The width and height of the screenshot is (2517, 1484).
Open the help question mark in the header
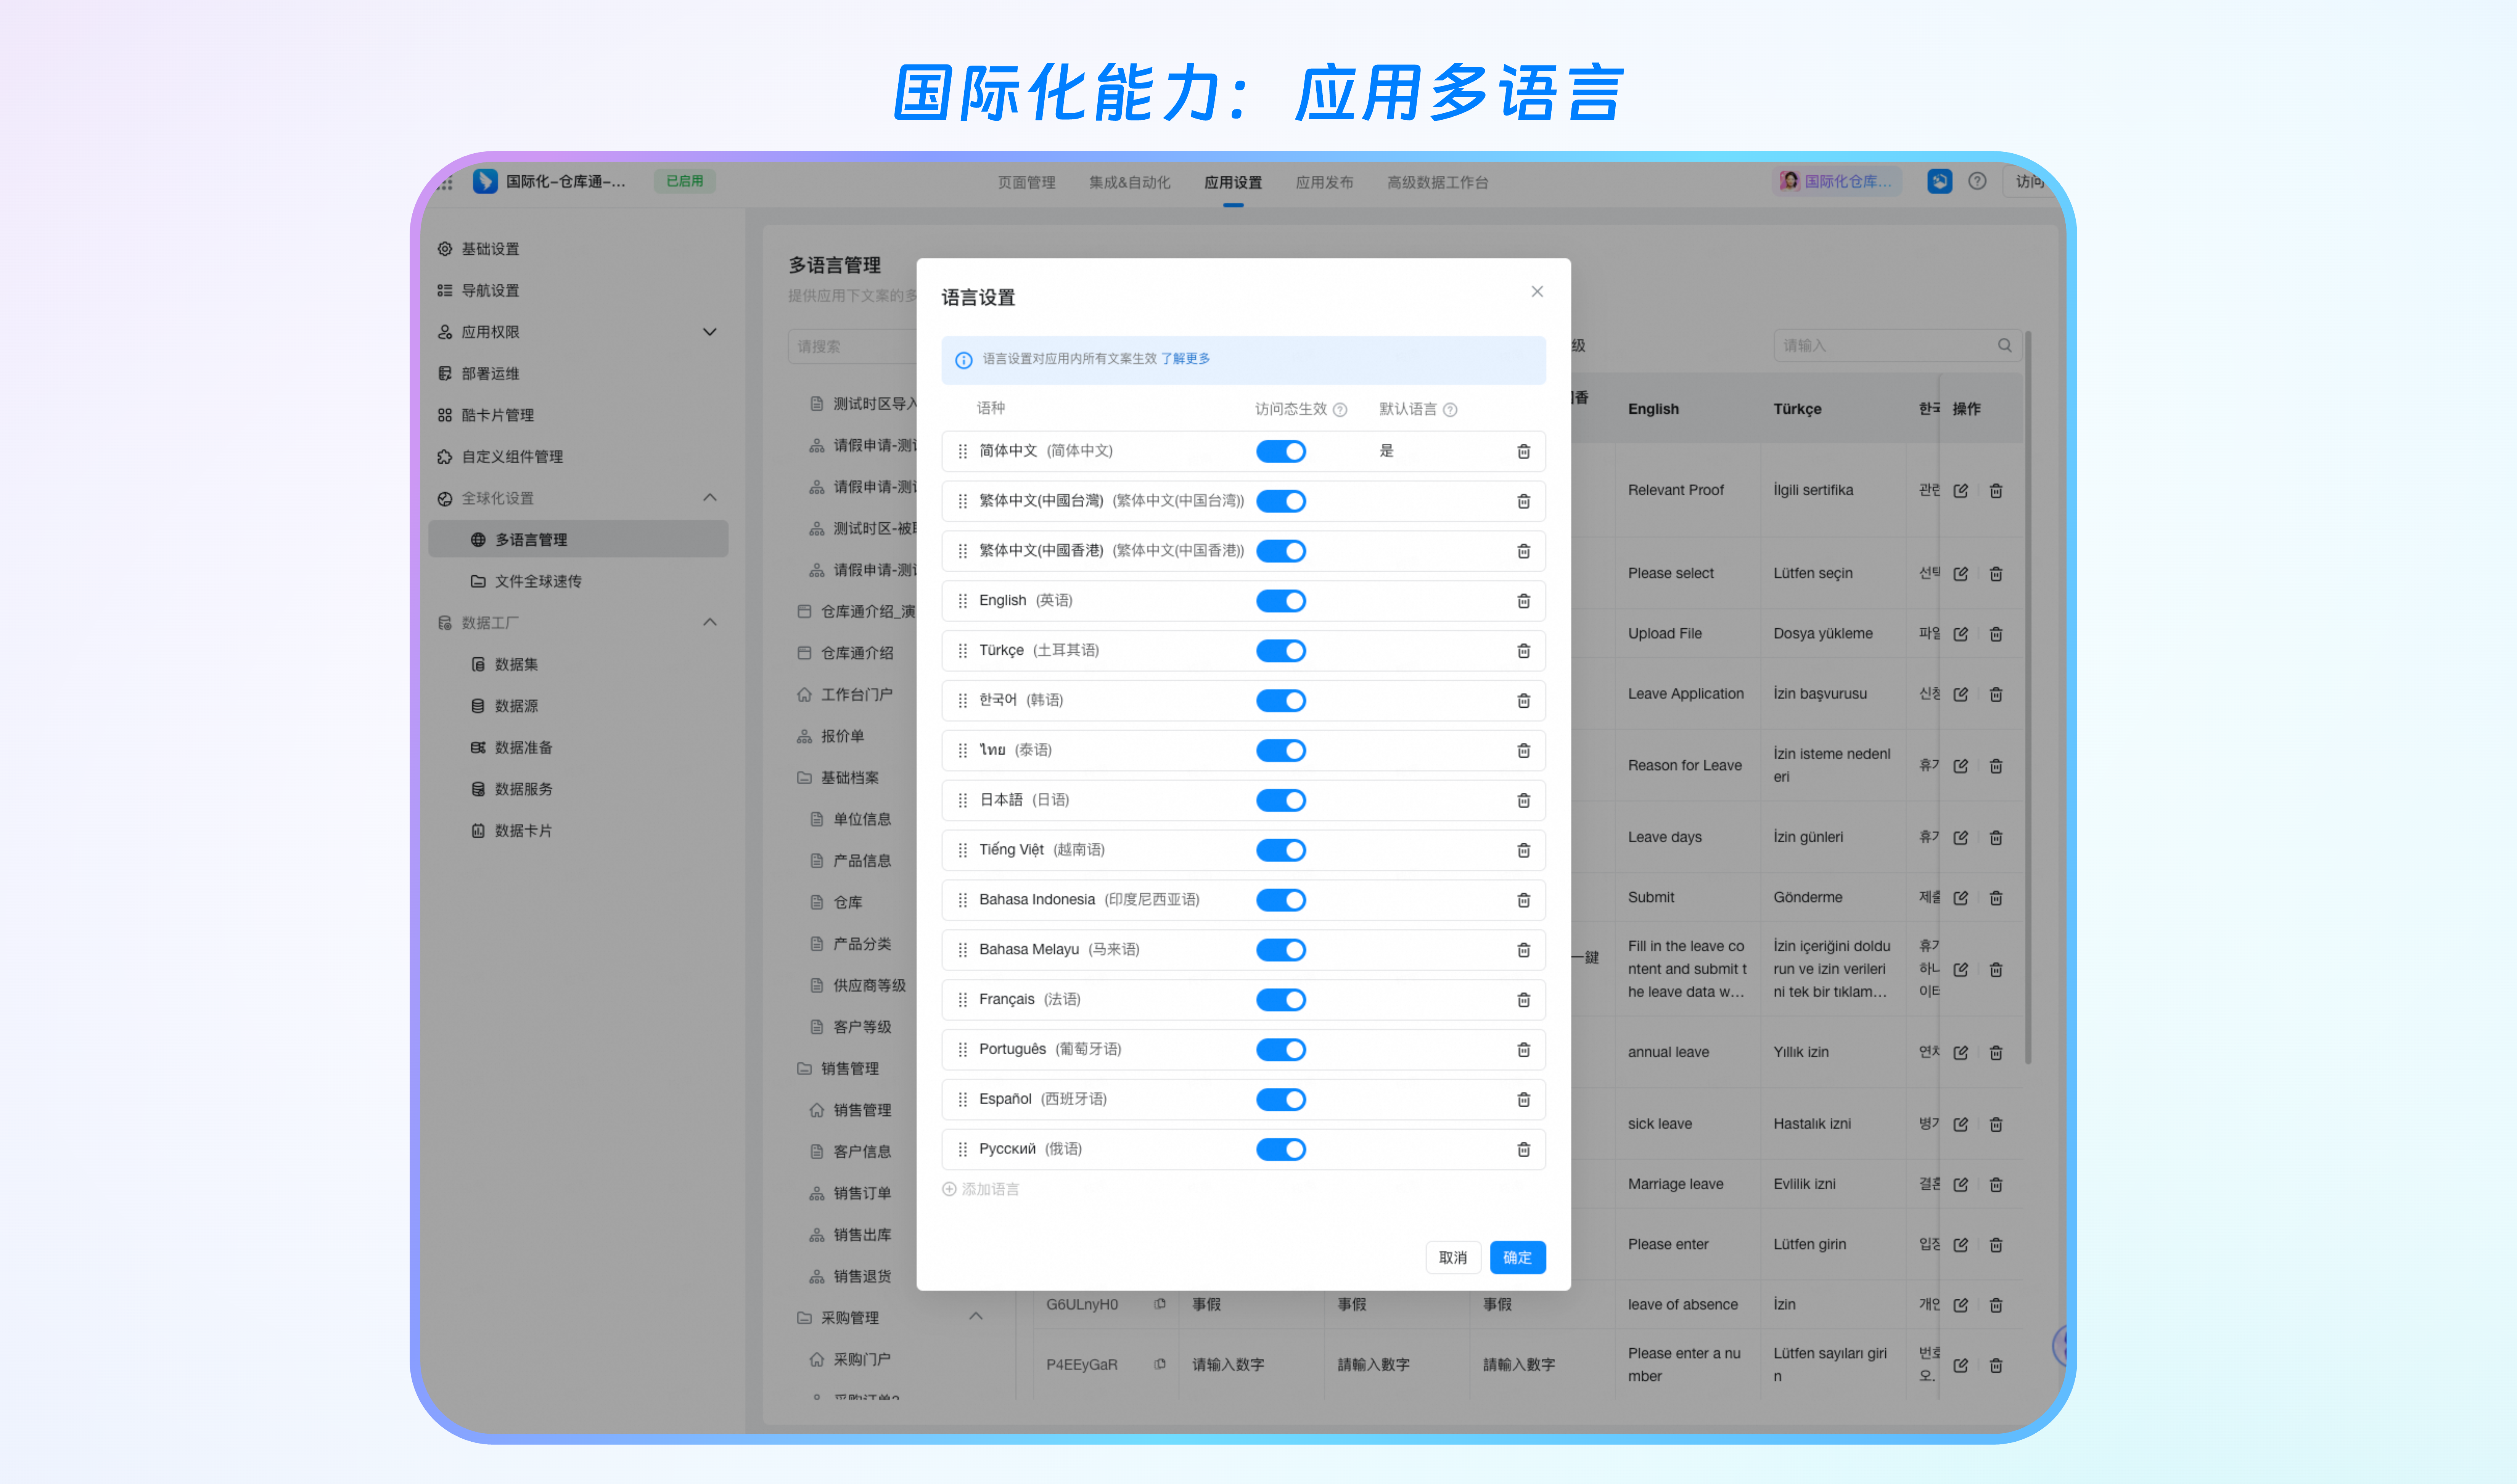1976,181
